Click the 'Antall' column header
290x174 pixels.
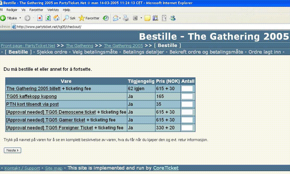188,81
